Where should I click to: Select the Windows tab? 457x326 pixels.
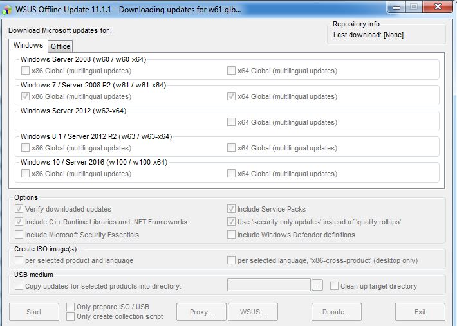click(28, 45)
